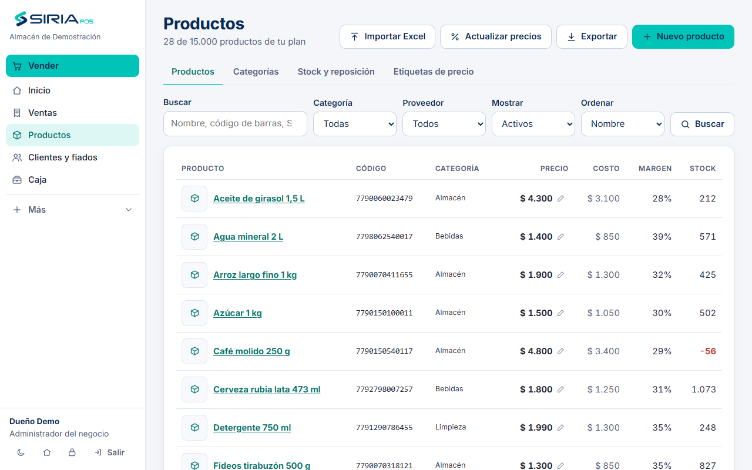
Task: Click code 7790060023479
Action: (x=384, y=199)
